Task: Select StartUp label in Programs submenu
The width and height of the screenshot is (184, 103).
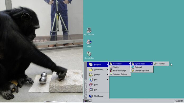Action: [x=116, y=67]
